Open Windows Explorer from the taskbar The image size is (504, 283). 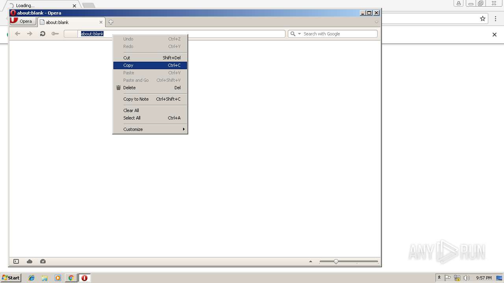click(44, 278)
